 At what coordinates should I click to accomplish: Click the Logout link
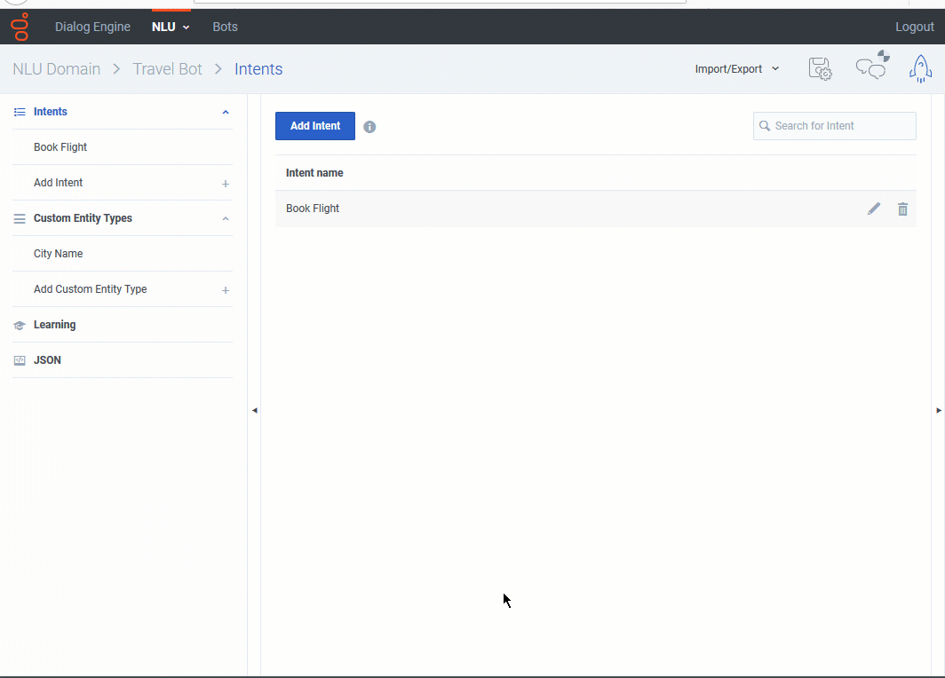tap(914, 27)
